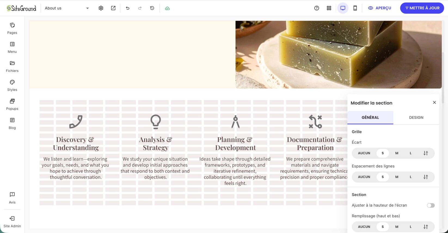
Task: Open the Menu panel in sidebar
Action: [12, 48]
